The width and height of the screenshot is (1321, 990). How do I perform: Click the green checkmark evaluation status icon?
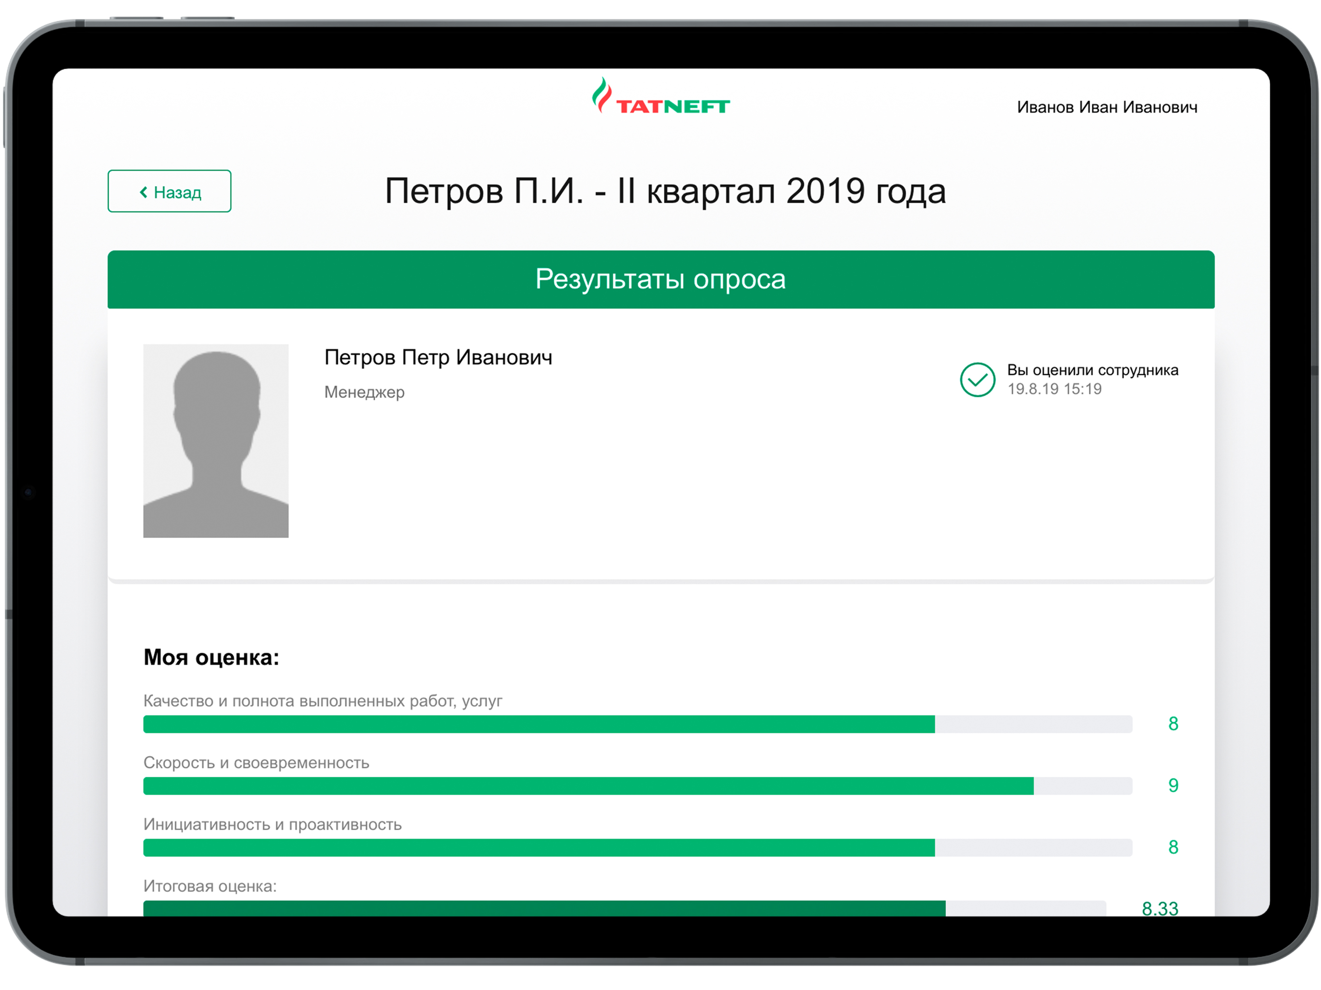point(977,380)
